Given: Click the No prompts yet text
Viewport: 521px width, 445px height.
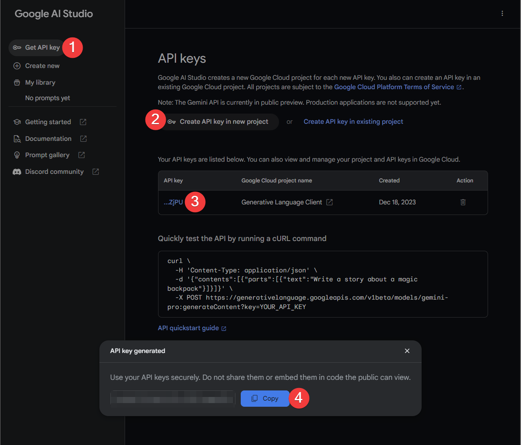Looking at the screenshot, I should (x=48, y=98).
